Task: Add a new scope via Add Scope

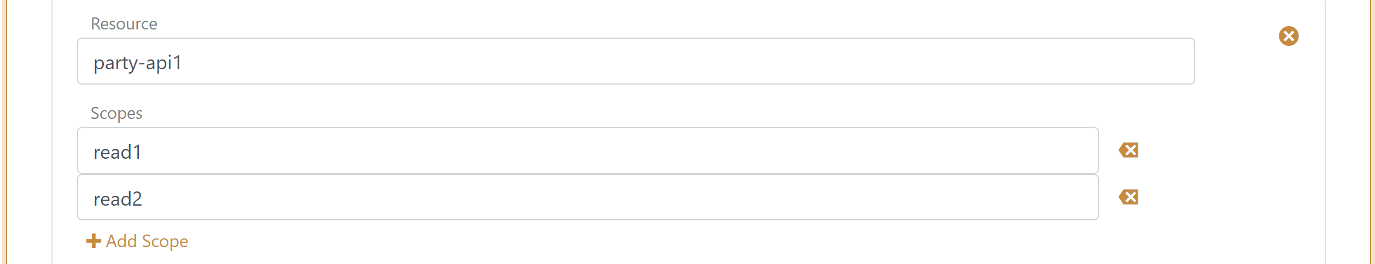Action: coord(137,241)
